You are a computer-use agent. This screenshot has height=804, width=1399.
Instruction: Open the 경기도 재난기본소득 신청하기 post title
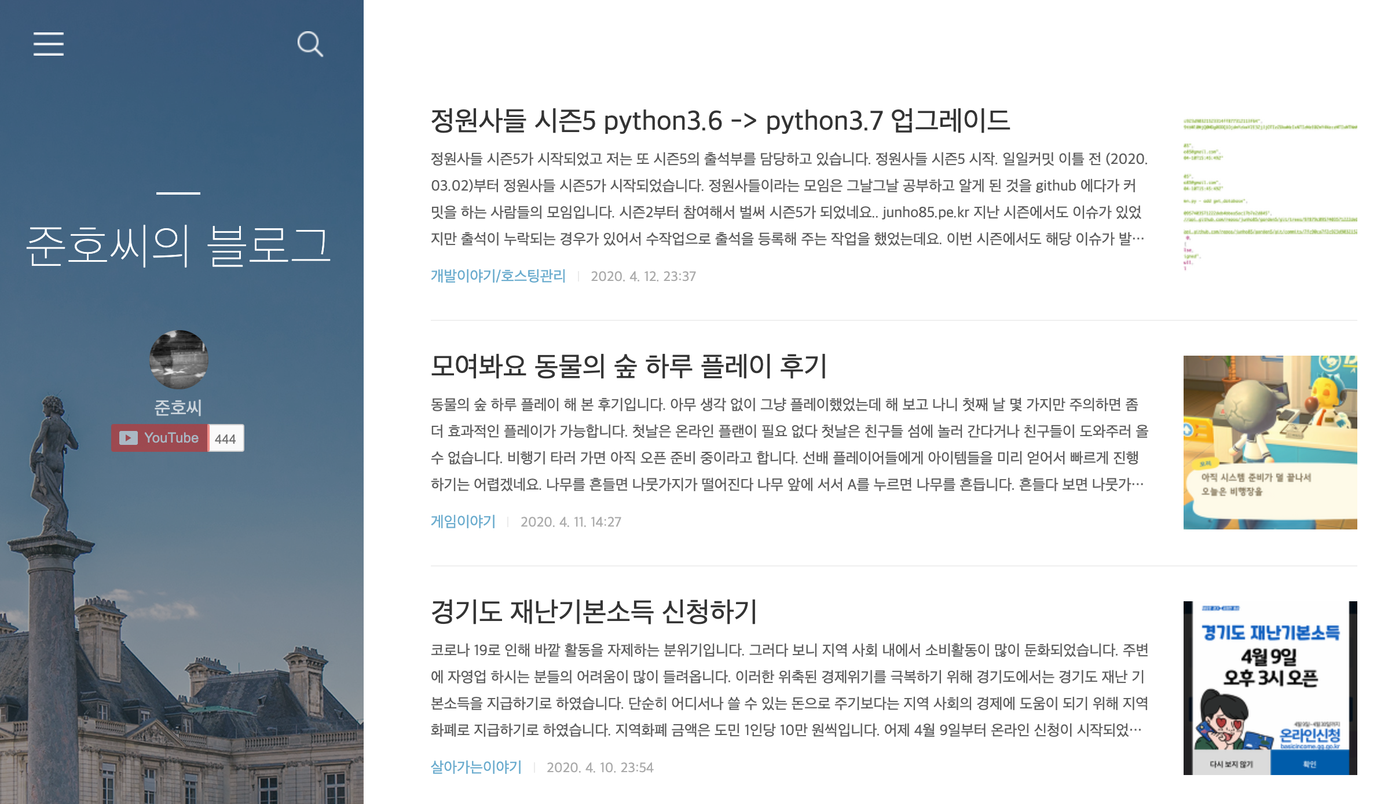[x=594, y=612]
